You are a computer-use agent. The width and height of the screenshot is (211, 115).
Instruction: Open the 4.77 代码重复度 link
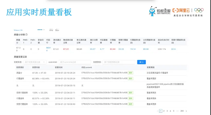pos(102,49)
